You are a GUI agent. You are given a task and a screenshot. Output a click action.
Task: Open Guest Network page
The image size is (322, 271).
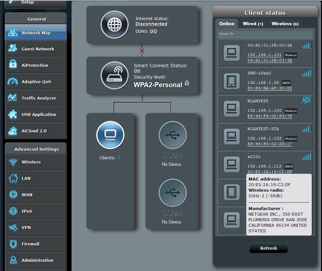click(x=35, y=49)
